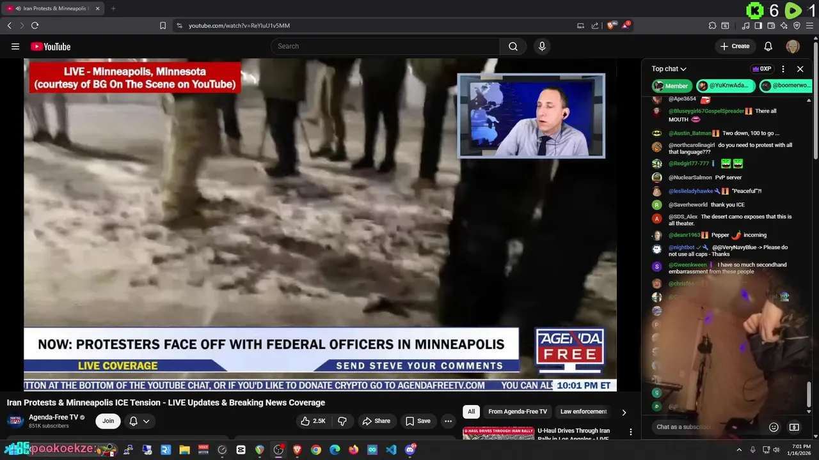Share the page with the address-bar share icon
Image resolution: width=819 pixels, height=460 pixels.
595,26
